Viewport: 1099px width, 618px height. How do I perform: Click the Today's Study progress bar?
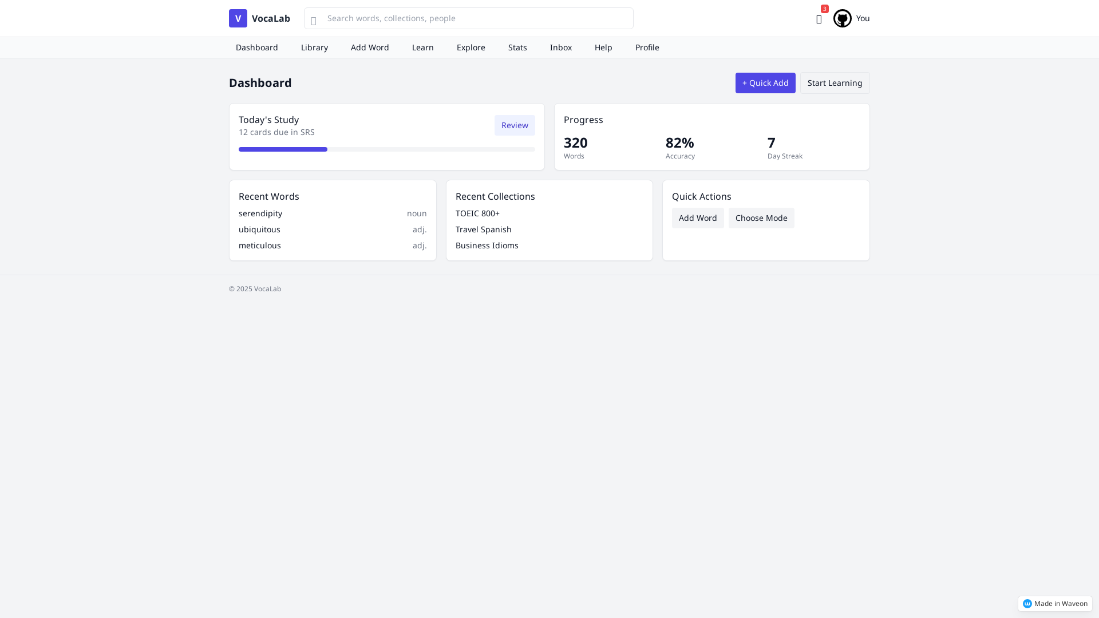click(386, 149)
